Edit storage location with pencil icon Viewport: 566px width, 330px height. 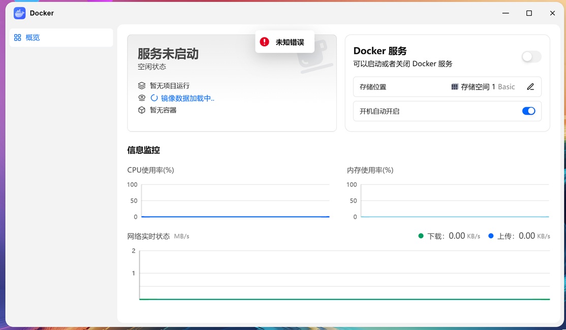530,87
